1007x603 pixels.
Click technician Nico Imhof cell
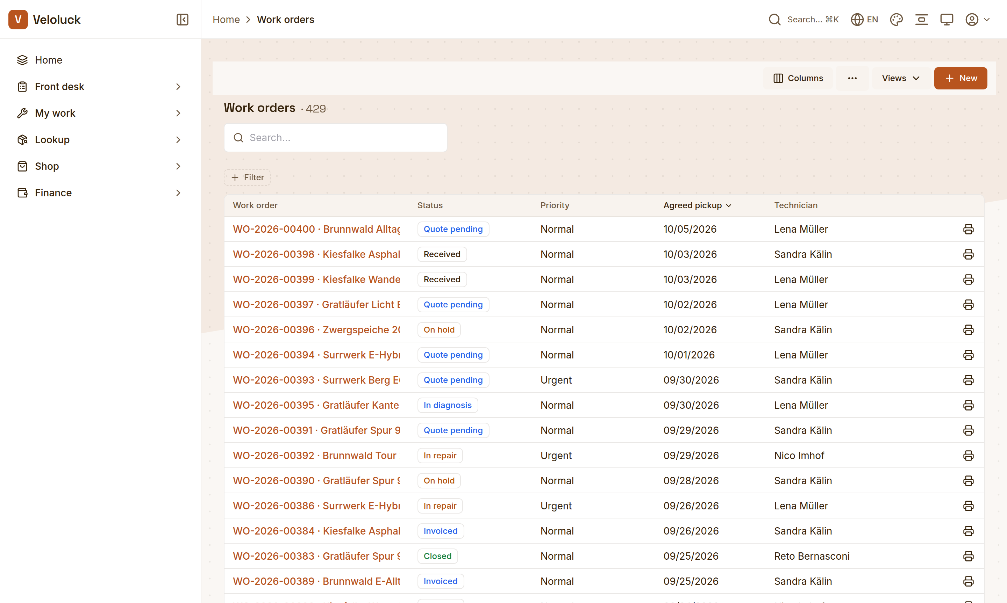pyautogui.click(x=799, y=456)
